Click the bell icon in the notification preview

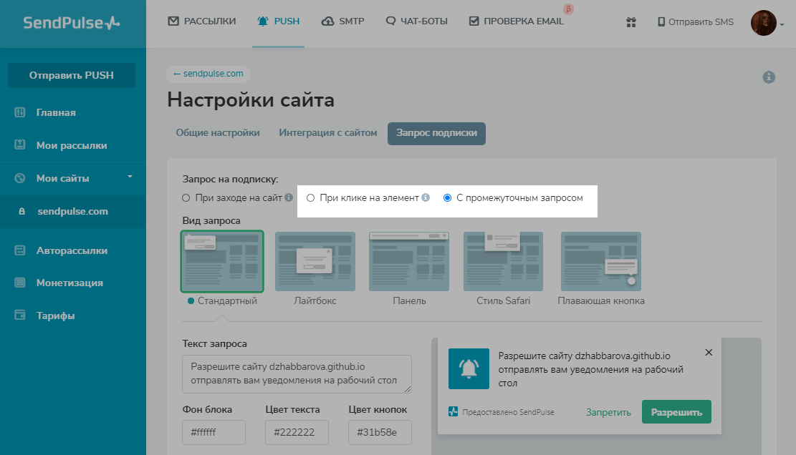pyautogui.click(x=469, y=368)
